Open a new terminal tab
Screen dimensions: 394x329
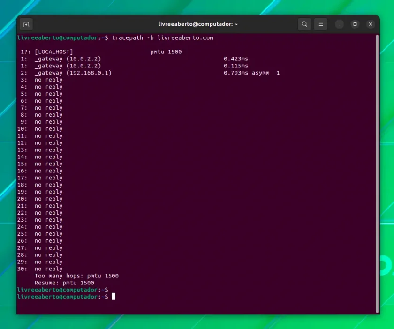(x=26, y=24)
